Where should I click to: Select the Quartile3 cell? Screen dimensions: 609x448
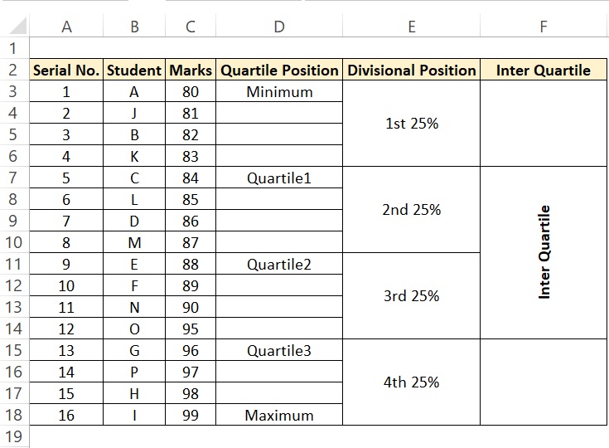point(279,351)
